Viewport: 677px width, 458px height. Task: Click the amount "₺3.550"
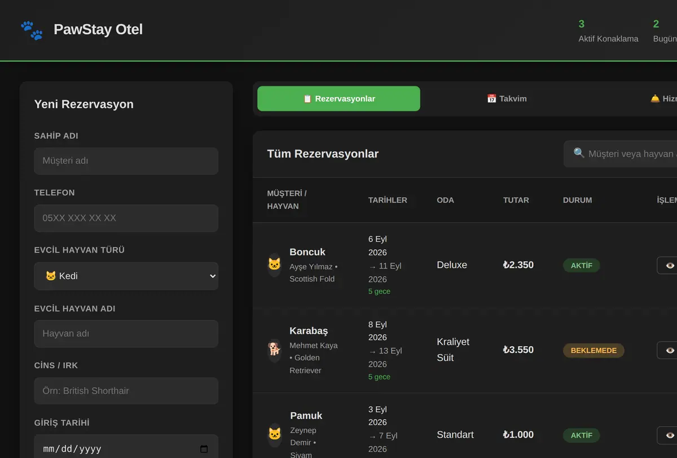[518, 350]
